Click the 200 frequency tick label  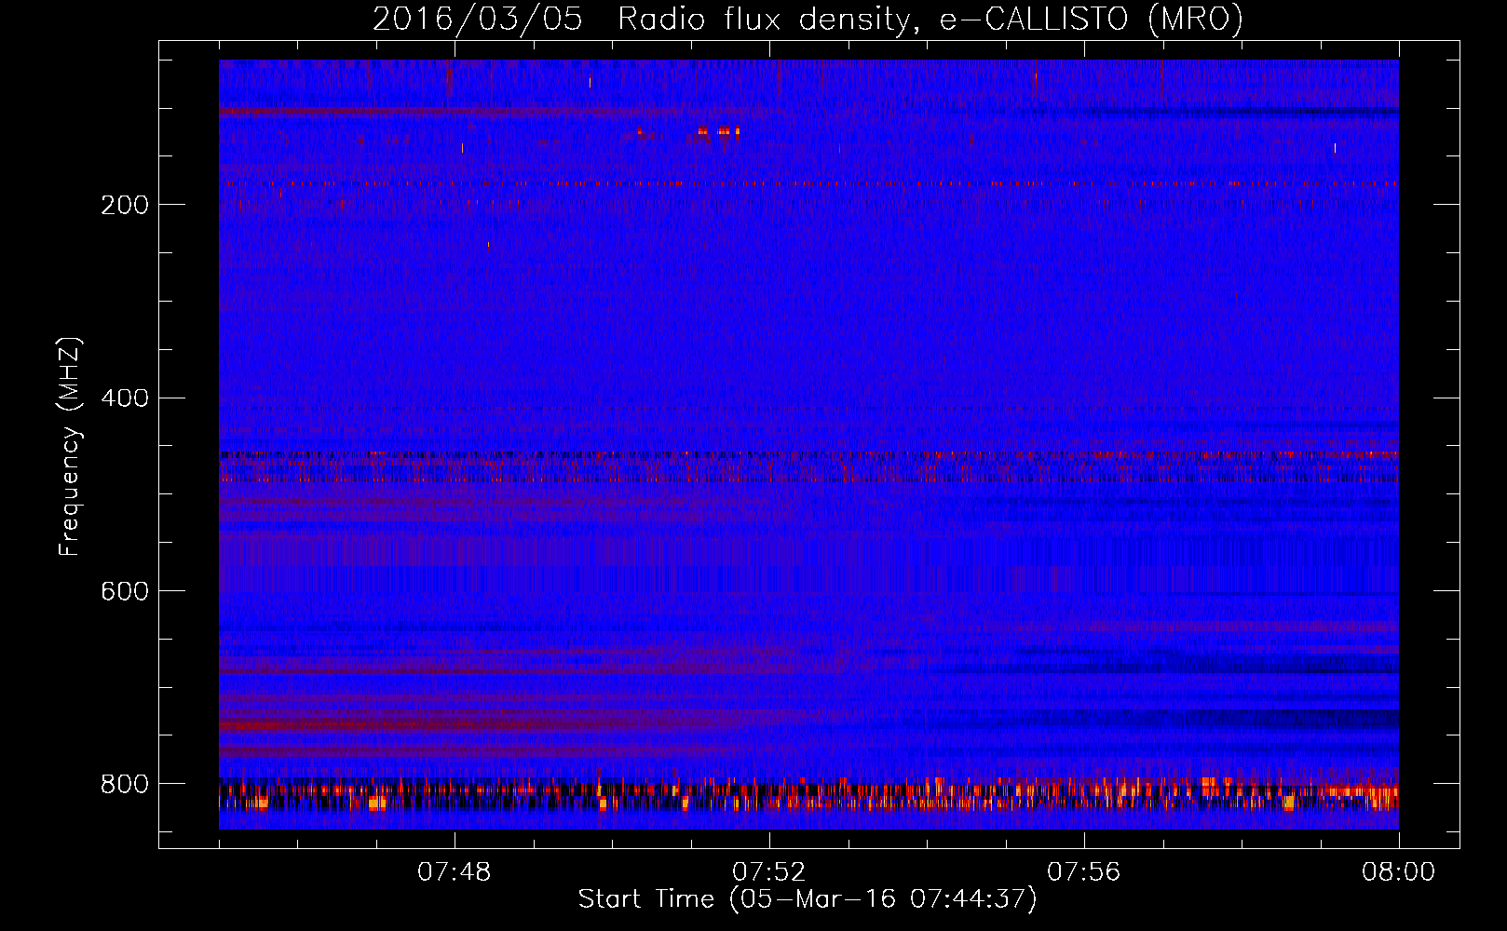pos(124,205)
